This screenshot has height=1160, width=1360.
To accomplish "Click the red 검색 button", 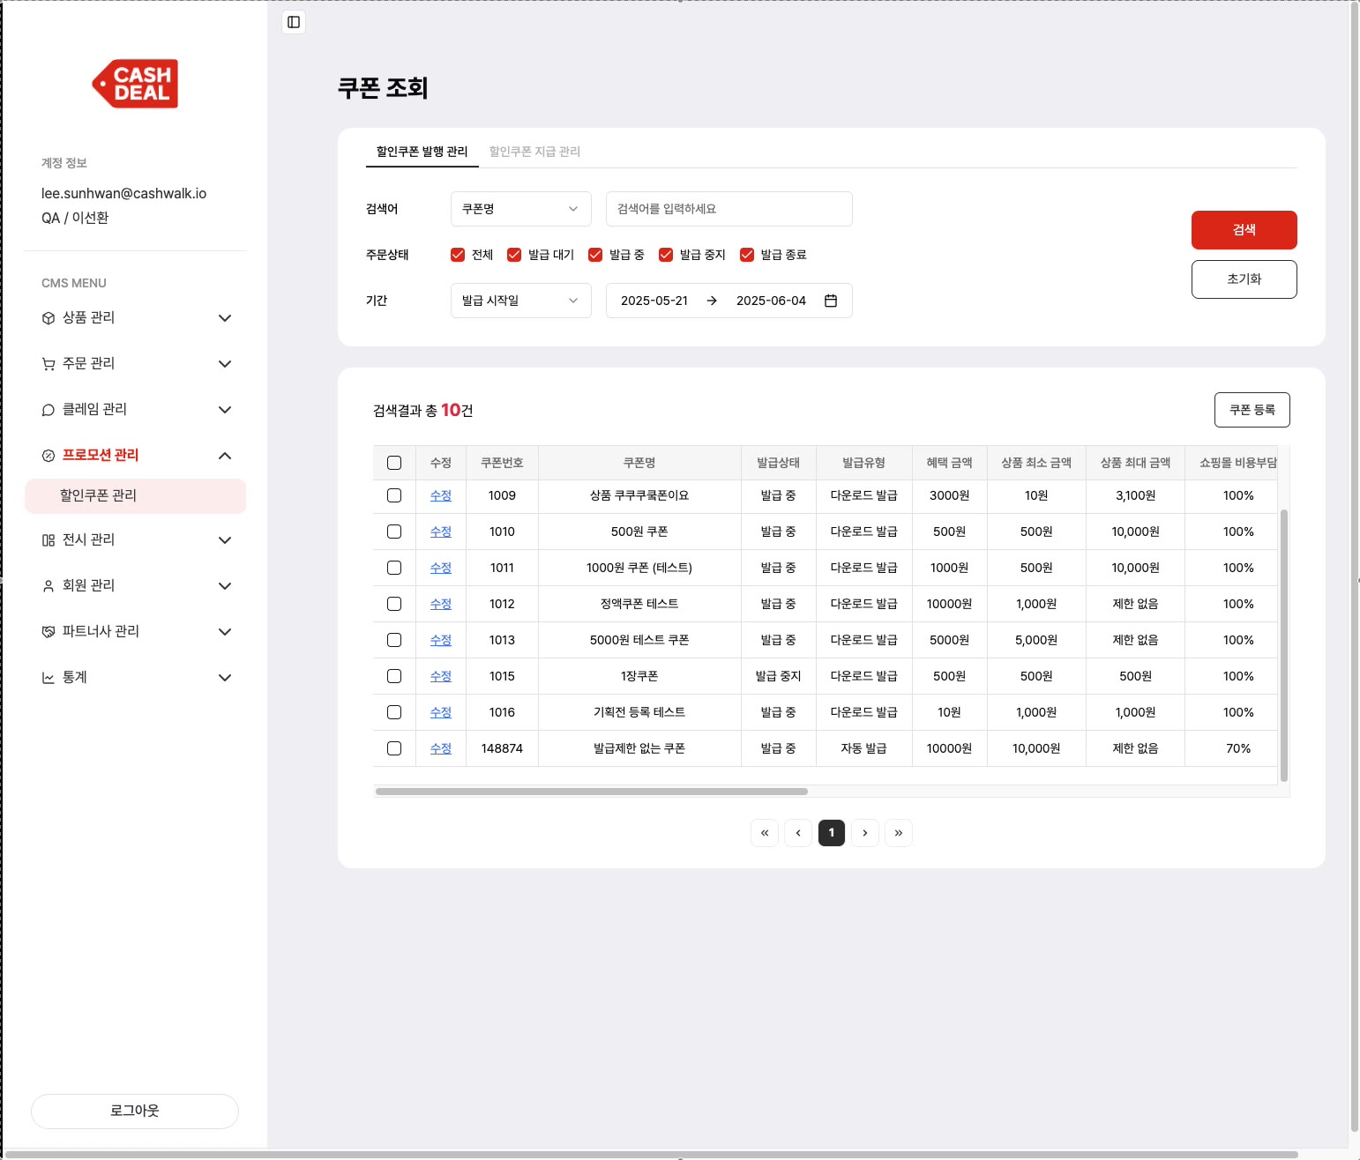I will click(1244, 230).
